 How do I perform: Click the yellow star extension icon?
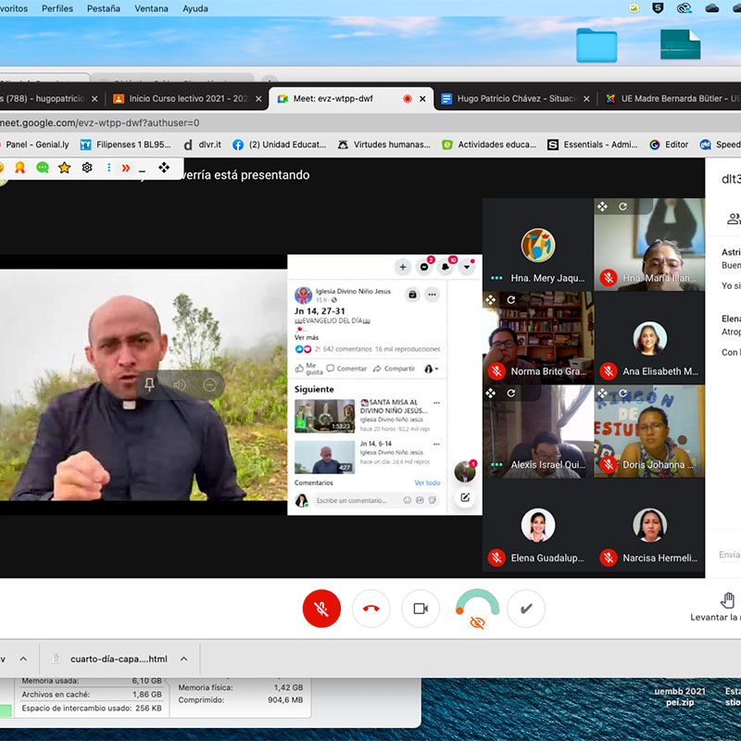(x=64, y=168)
